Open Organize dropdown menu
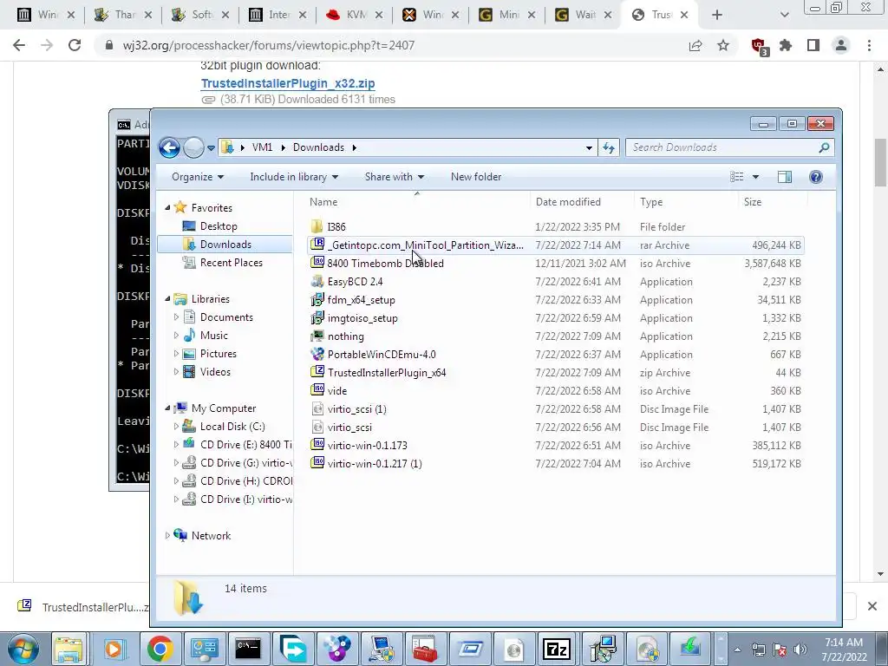 point(198,177)
